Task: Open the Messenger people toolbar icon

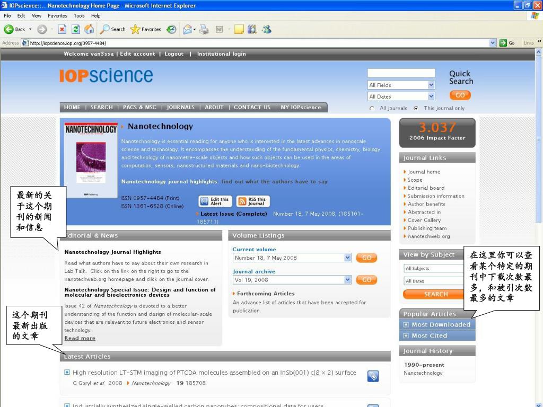Action: tap(266, 30)
